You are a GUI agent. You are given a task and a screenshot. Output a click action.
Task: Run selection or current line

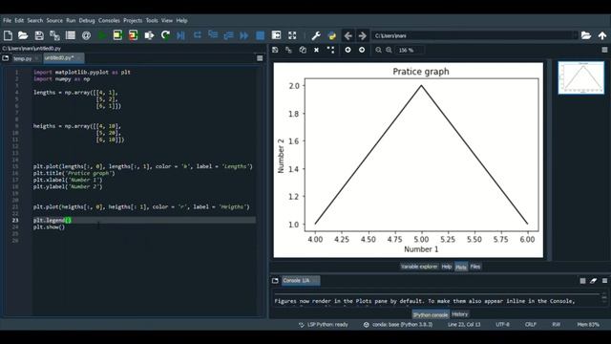pyautogui.click(x=149, y=35)
